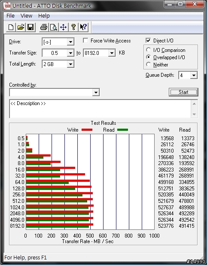Open the File menu
207x265 pixels.
pos(10,16)
